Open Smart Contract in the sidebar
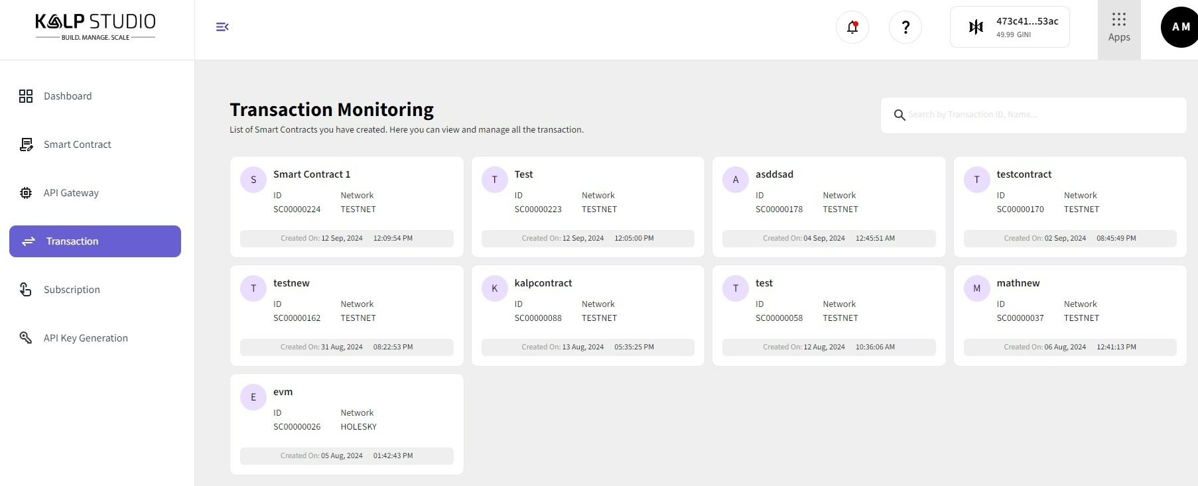 pyautogui.click(x=77, y=145)
